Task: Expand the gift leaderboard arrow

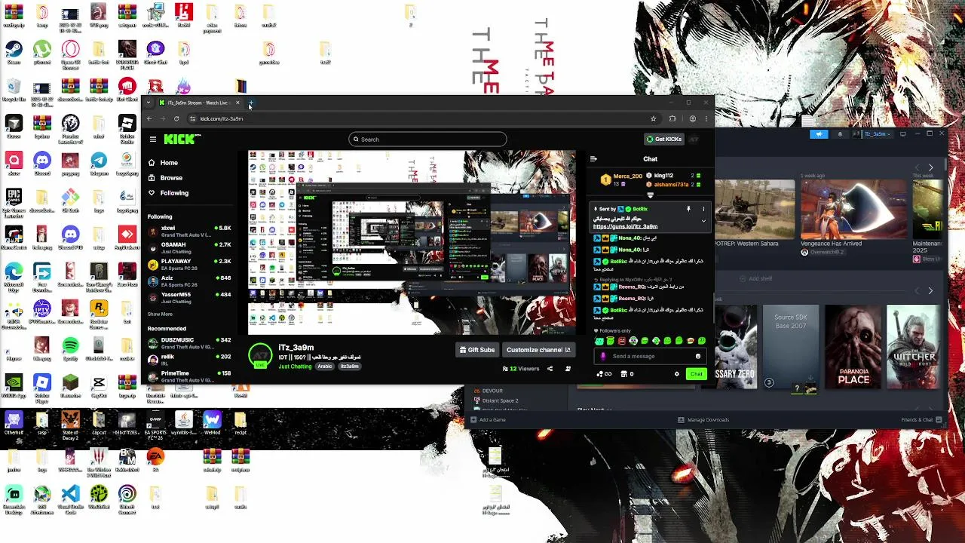Action: [x=650, y=195]
